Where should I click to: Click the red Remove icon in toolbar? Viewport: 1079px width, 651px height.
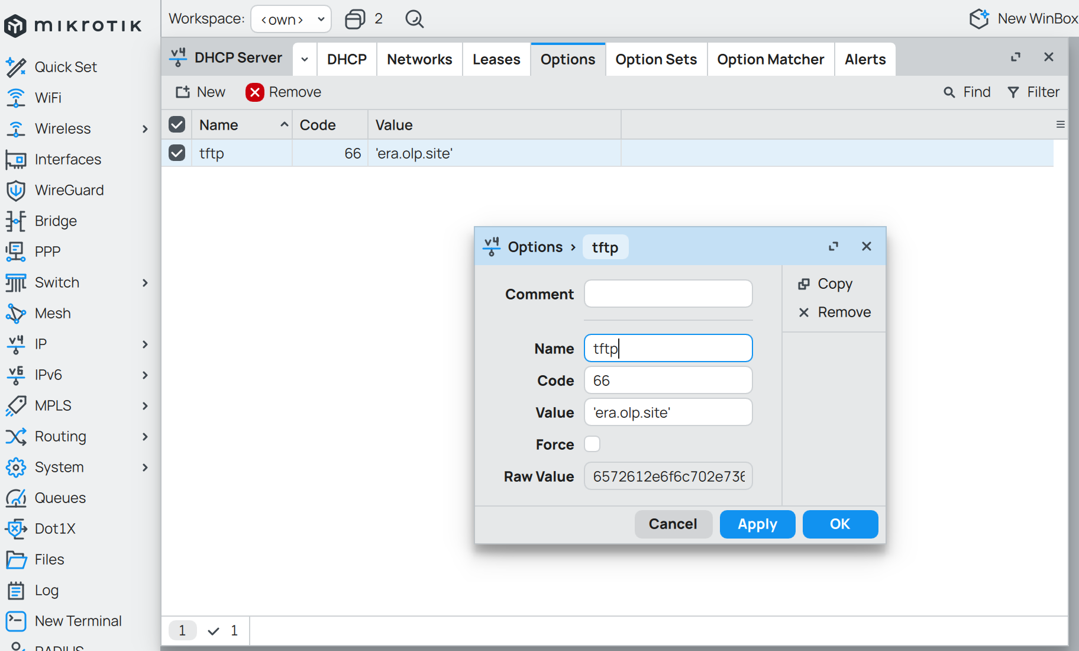tap(255, 92)
